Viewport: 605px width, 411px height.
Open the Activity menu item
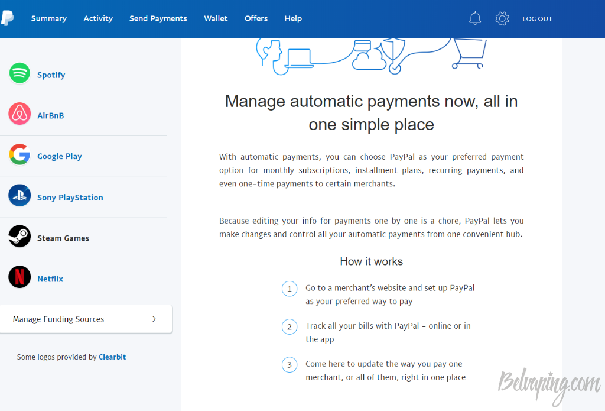(98, 18)
